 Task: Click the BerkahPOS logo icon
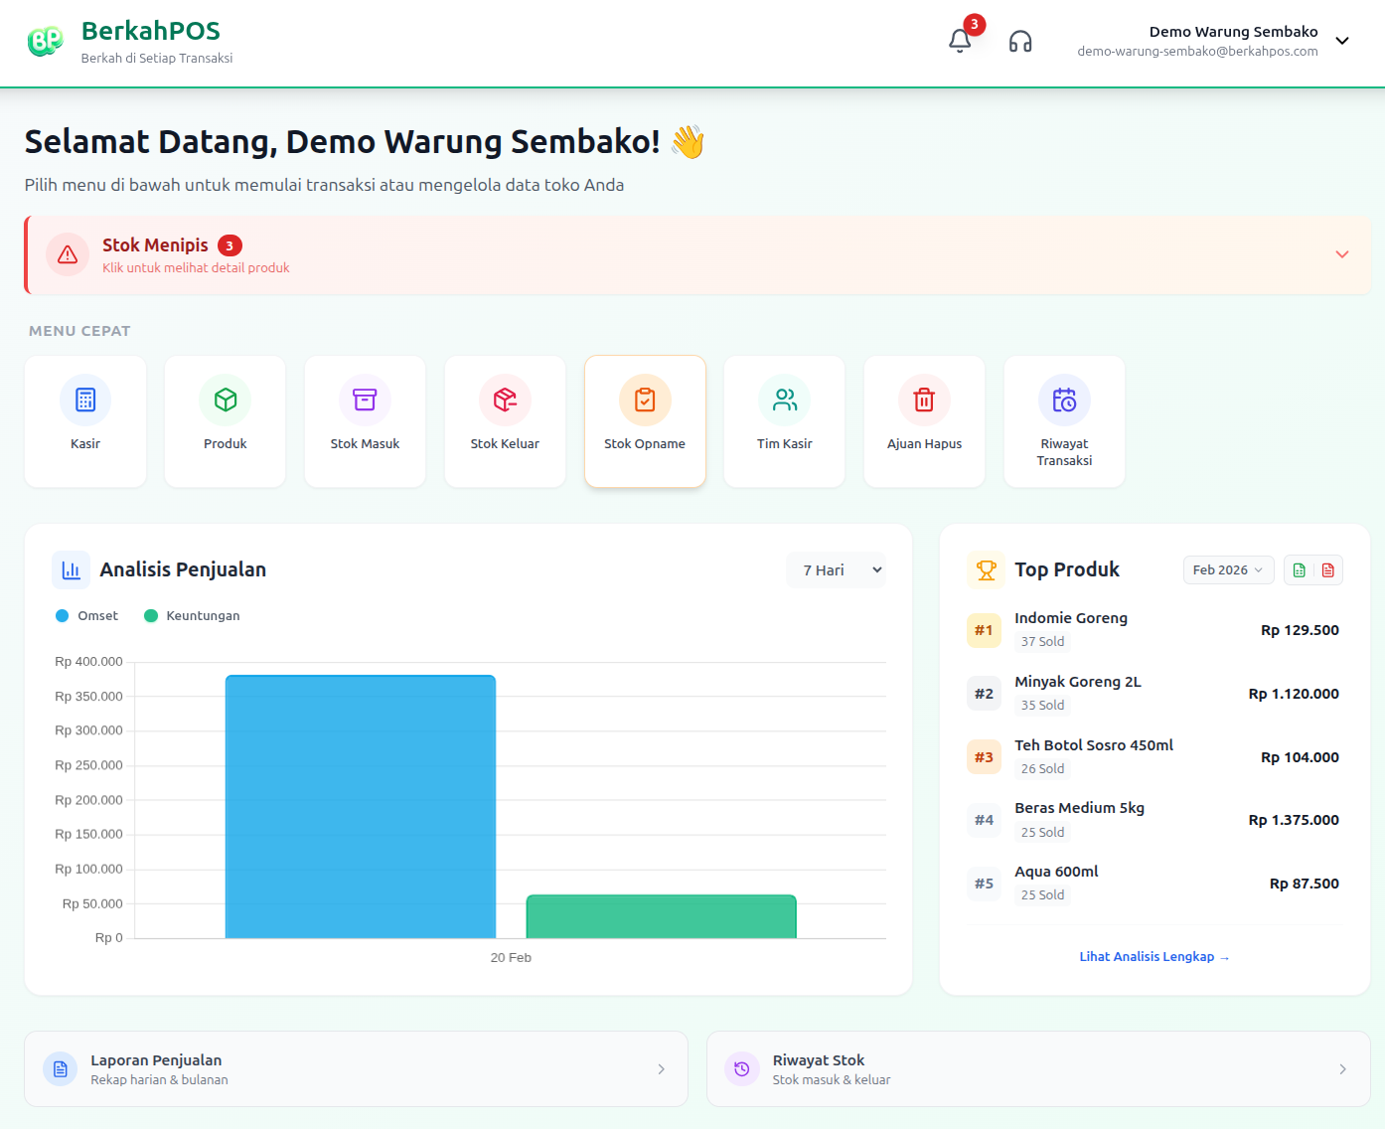pyautogui.click(x=45, y=41)
